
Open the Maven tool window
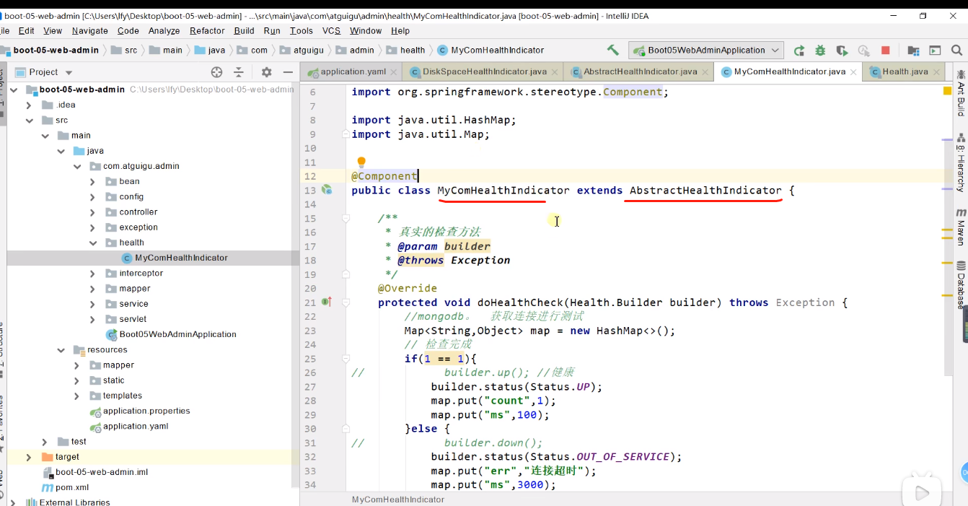[x=961, y=227]
